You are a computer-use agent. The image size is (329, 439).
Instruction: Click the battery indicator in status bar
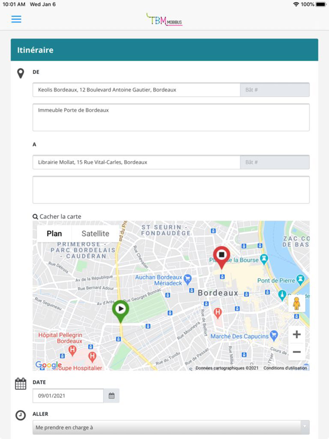(x=321, y=4)
